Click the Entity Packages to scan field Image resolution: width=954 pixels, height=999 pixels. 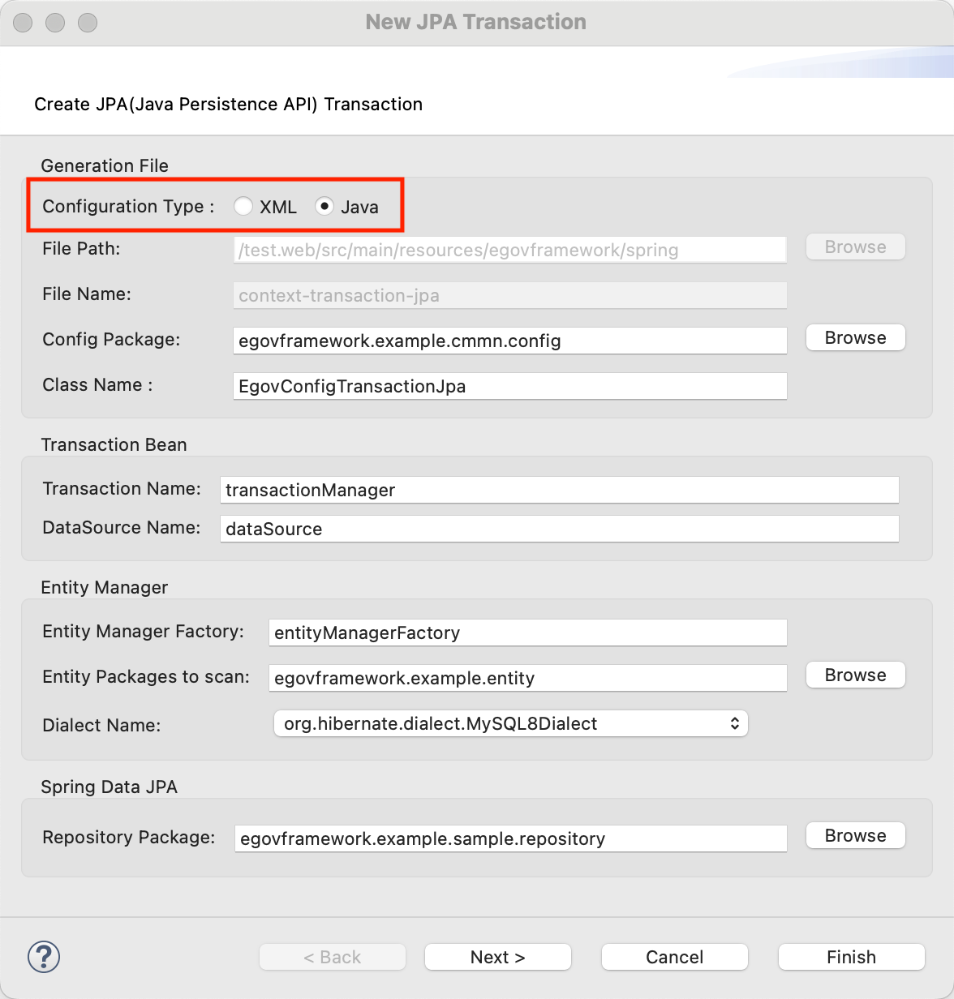point(527,678)
